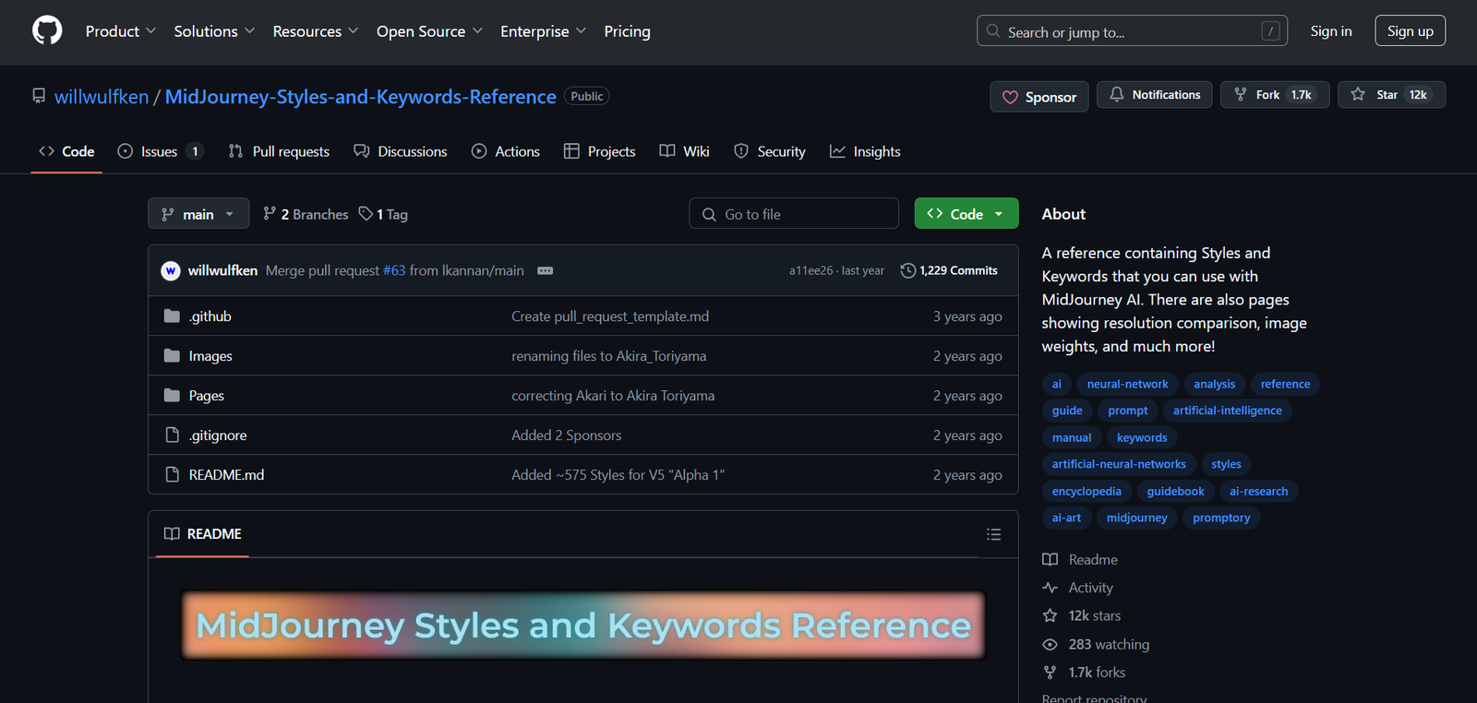Click the analysis topic tag
The width and height of the screenshot is (1477, 703).
tap(1214, 384)
